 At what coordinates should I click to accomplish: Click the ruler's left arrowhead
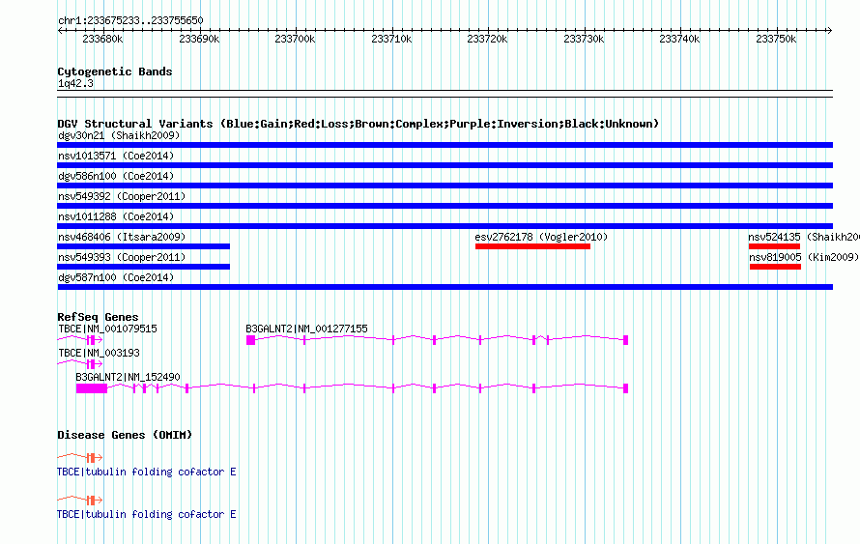pos(60,31)
